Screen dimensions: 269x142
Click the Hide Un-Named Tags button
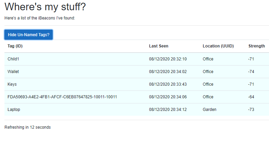pos(28,34)
